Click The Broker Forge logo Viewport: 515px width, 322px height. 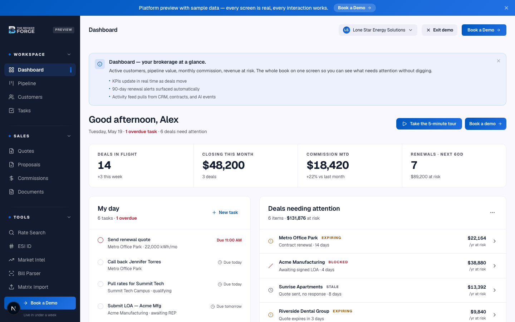[22, 30]
